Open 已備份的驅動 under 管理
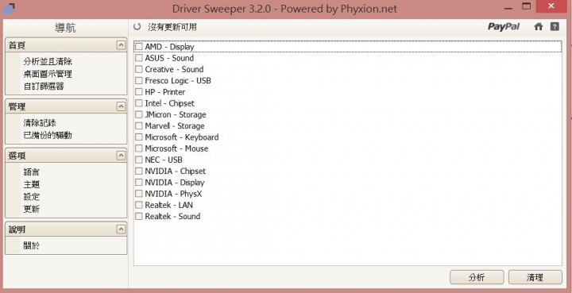This screenshot has height=293, width=572. click(48, 135)
